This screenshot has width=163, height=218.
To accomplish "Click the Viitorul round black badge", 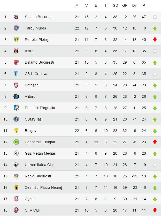I will point(16,97).
